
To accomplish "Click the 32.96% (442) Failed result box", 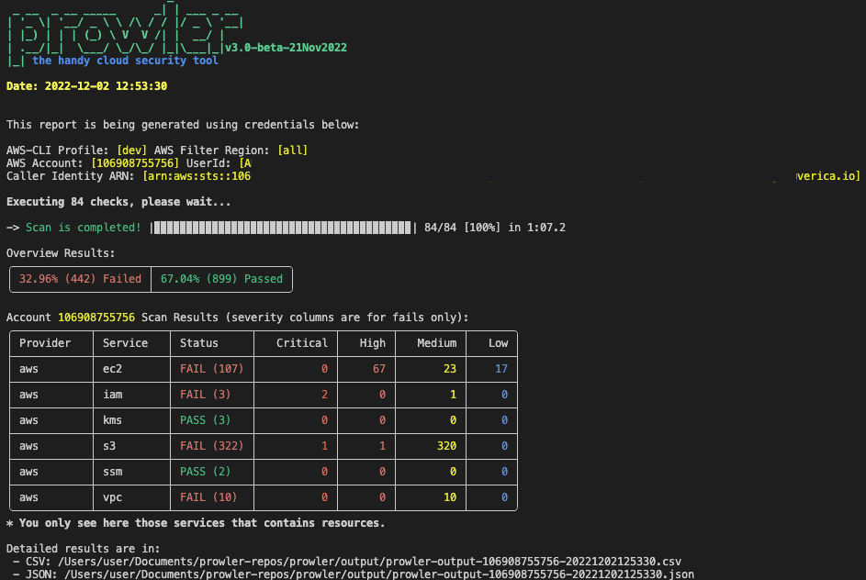I will pyautogui.click(x=81, y=279).
